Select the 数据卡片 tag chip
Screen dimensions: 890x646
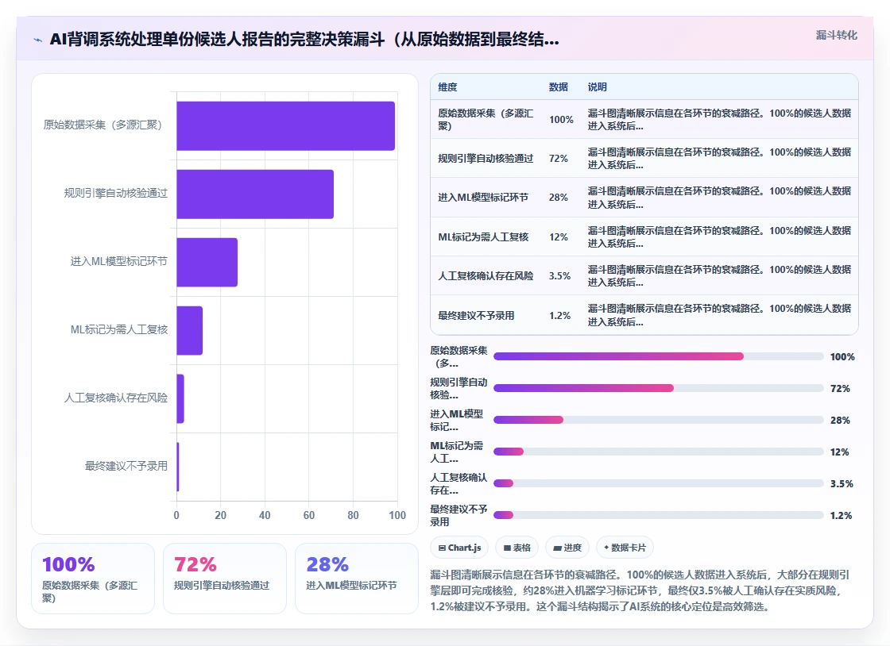[625, 548]
